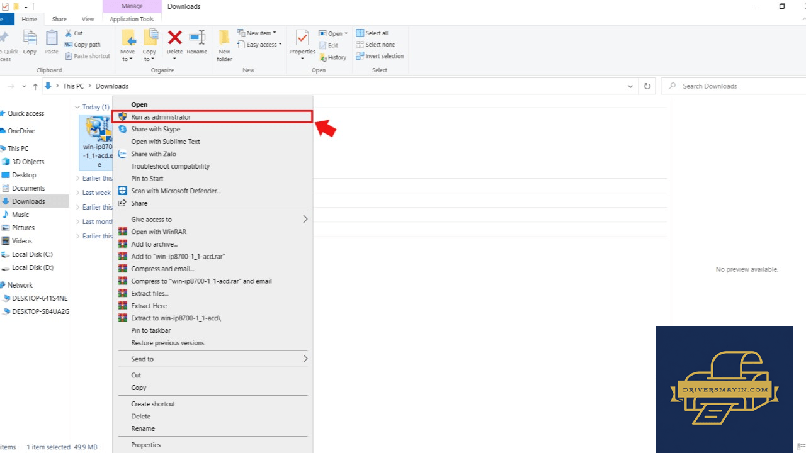Open OneDrive in the navigation pane
Screen dimensions: 806x453
coord(21,131)
